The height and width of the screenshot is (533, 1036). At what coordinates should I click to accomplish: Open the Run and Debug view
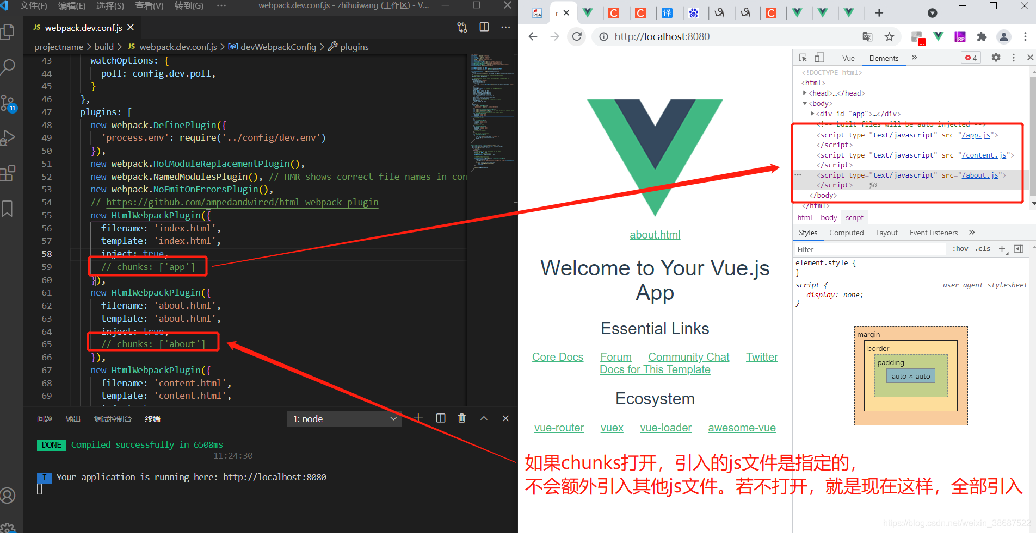tap(8, 138)
